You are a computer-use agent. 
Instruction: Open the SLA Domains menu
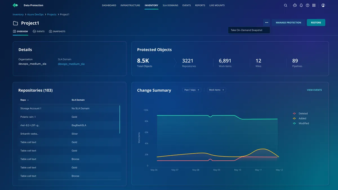coord(170,5)
